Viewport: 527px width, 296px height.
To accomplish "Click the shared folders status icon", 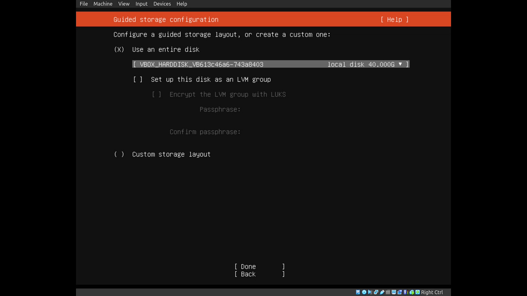I will pyautogui.click(x=388, y=292).
